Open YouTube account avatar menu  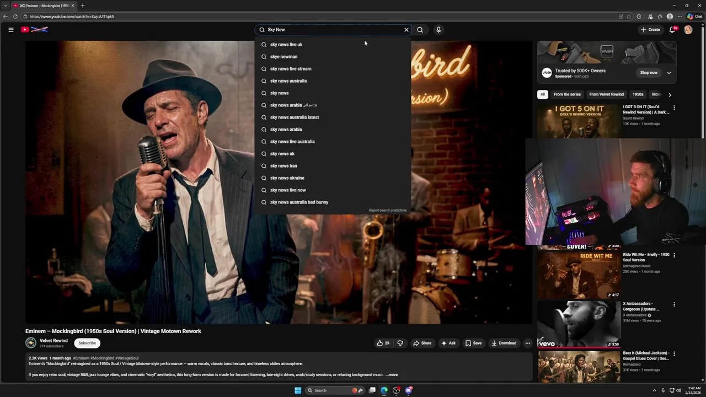[x=688, y=30]
